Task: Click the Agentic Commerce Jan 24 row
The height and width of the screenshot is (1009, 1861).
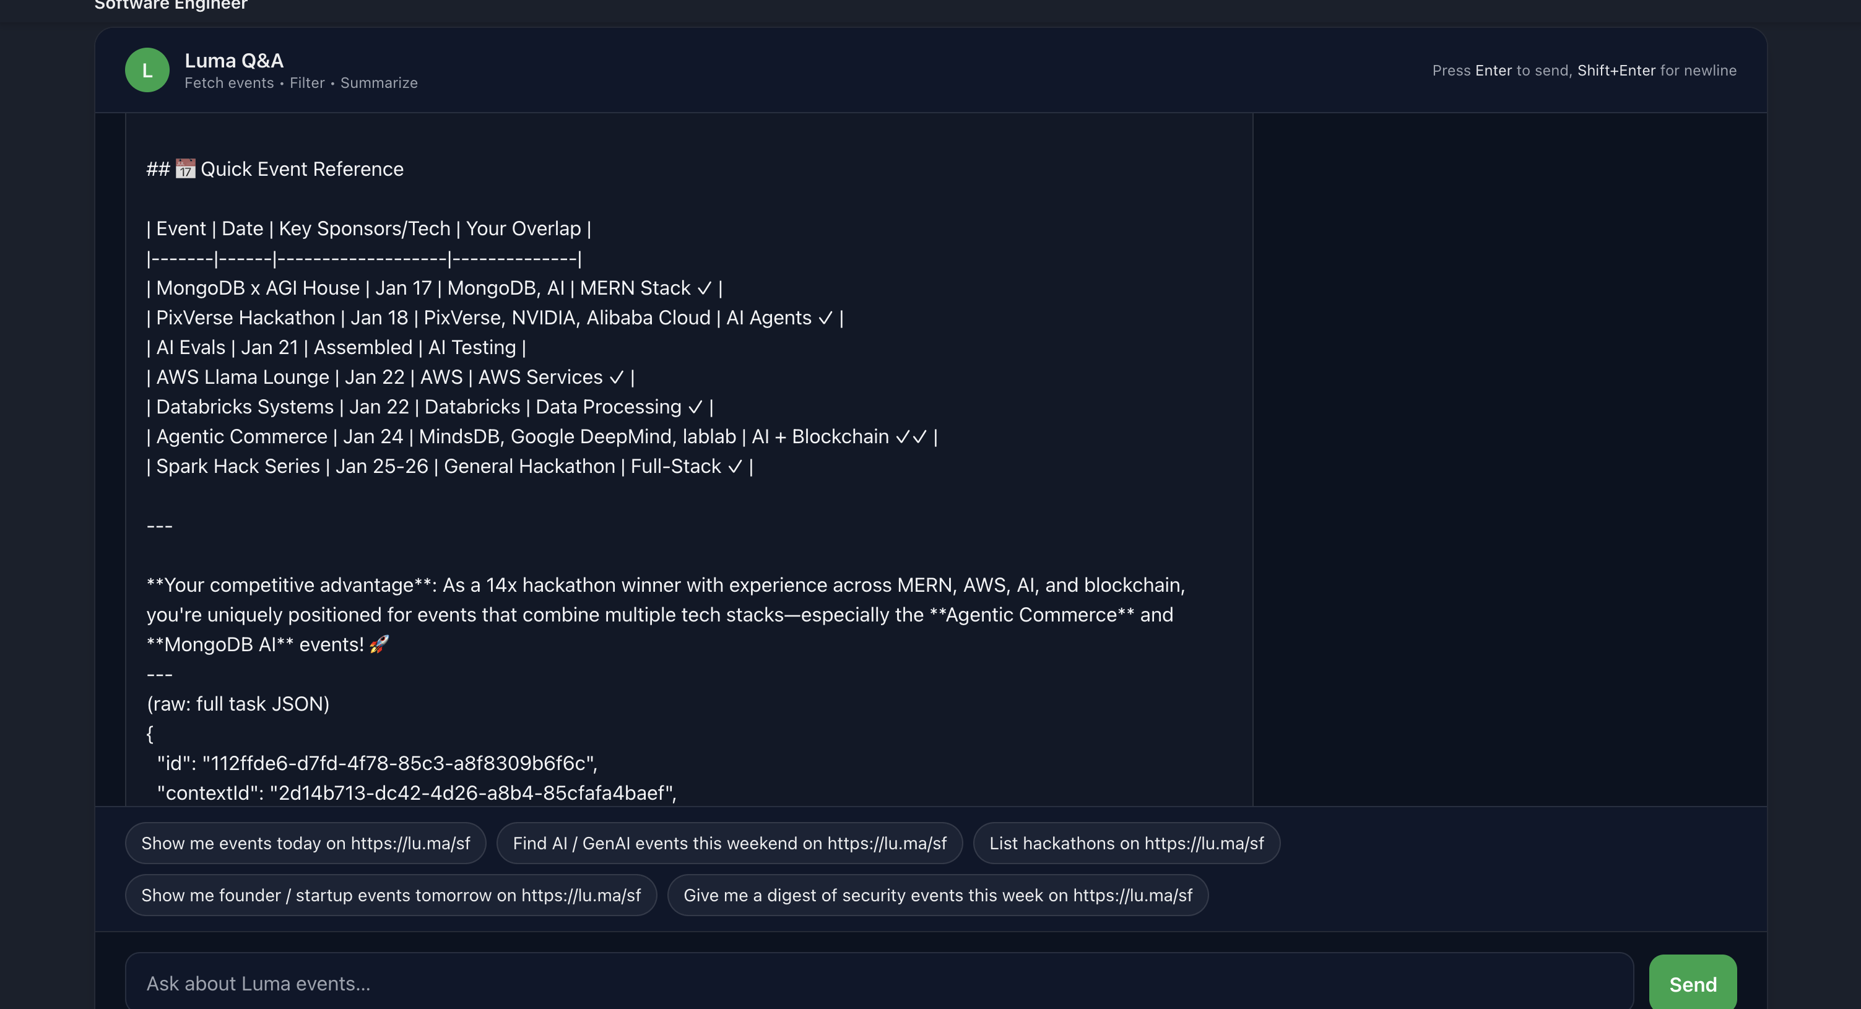Action: (541, 437)
